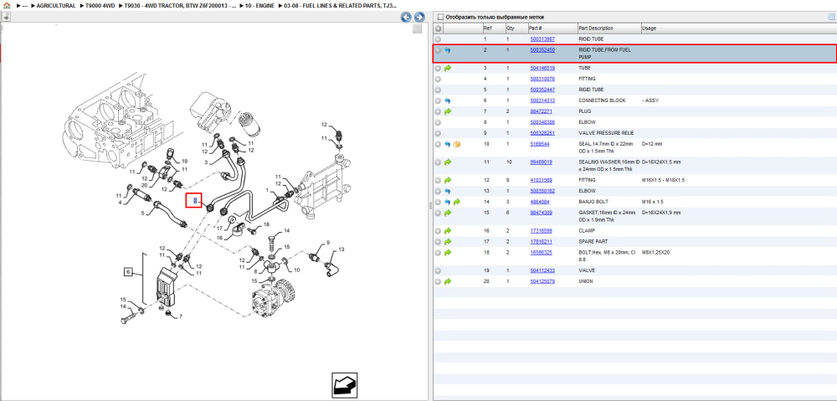
Task: Go to the catalog home icon
Action: click(x=7, y=5)
